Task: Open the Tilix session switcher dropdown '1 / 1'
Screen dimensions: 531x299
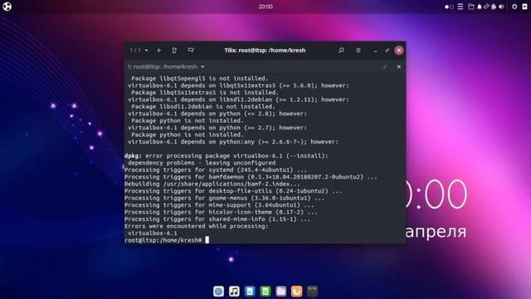Action: pyautogui.click(x=139, y=50)
